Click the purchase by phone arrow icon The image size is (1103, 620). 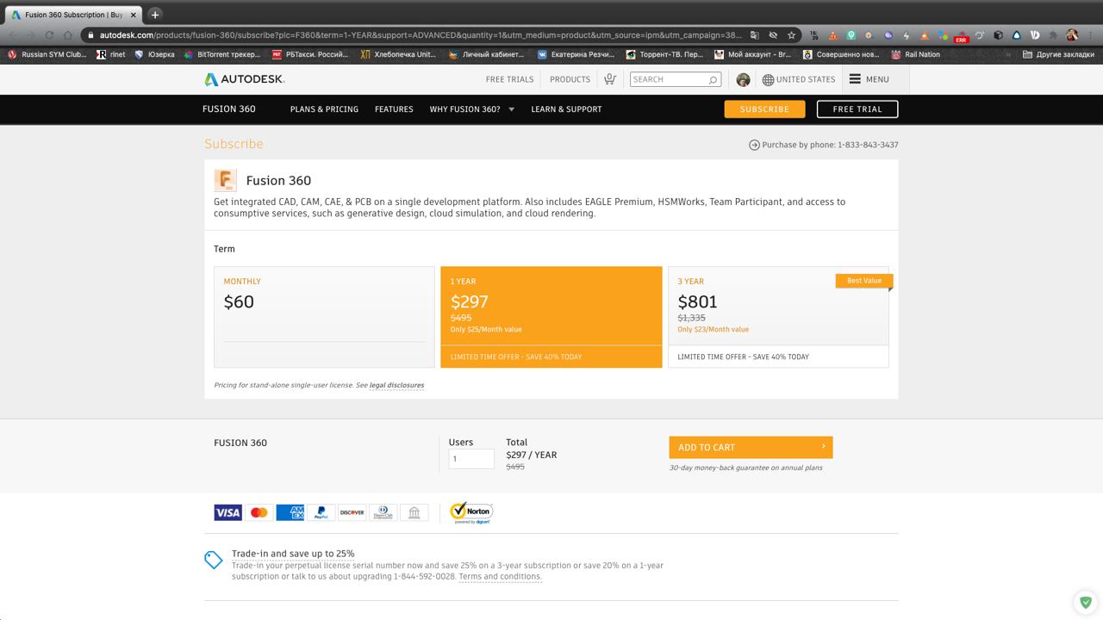coord(754,145)
